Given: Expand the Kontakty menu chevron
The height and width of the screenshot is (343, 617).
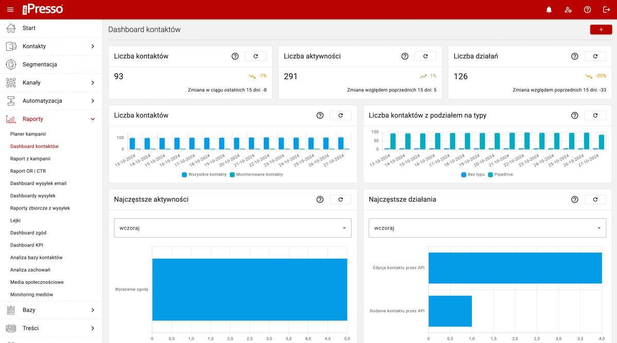Looking at the screenshot, I should (93, 46).
